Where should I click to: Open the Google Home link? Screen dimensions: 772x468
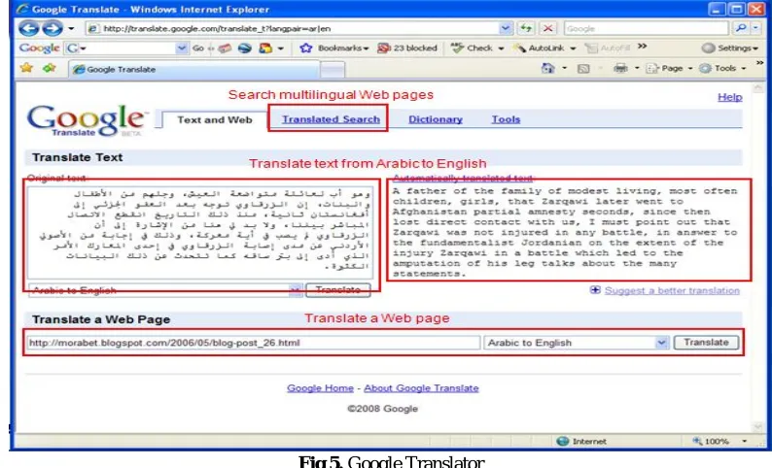320,388
